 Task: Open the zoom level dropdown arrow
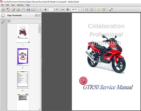80,10
